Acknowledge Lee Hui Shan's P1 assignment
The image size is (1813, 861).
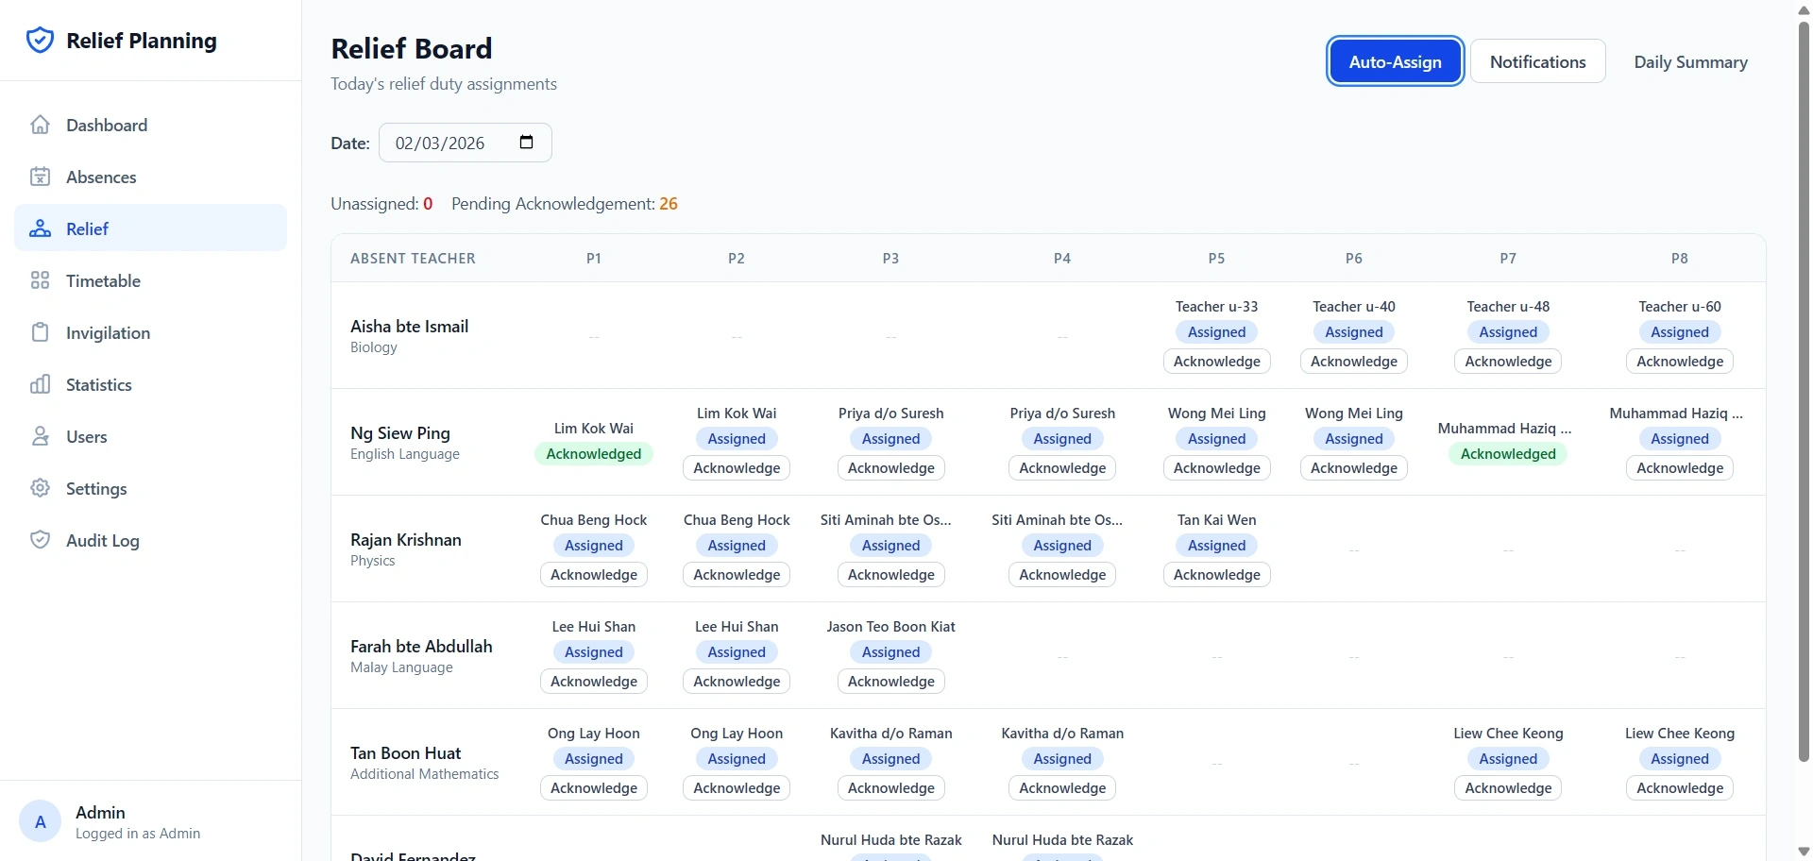tap(593, 682)
